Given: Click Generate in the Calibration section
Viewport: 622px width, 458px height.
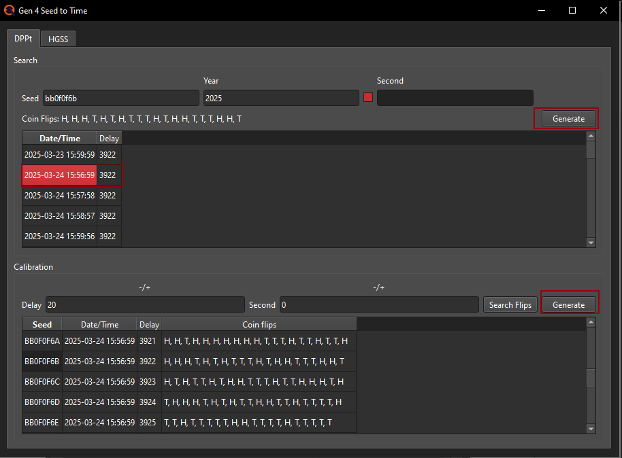Looking at the screenshot, I should [x=568, y=304].
